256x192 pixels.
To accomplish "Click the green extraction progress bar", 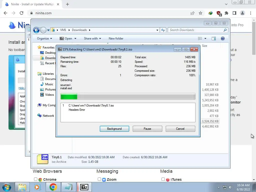I will (x=128, y=96).
